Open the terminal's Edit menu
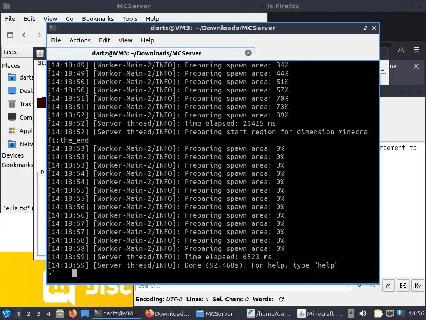Screen dimensions: 426x320 click(x=104, y=40)
